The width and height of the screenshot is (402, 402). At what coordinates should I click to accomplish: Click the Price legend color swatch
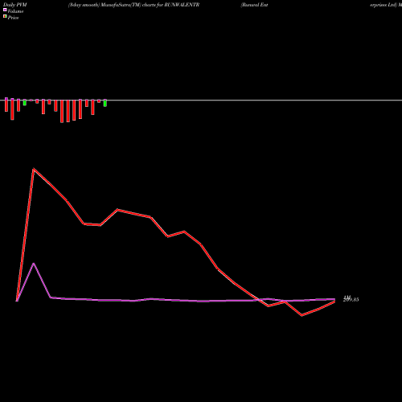5,17
